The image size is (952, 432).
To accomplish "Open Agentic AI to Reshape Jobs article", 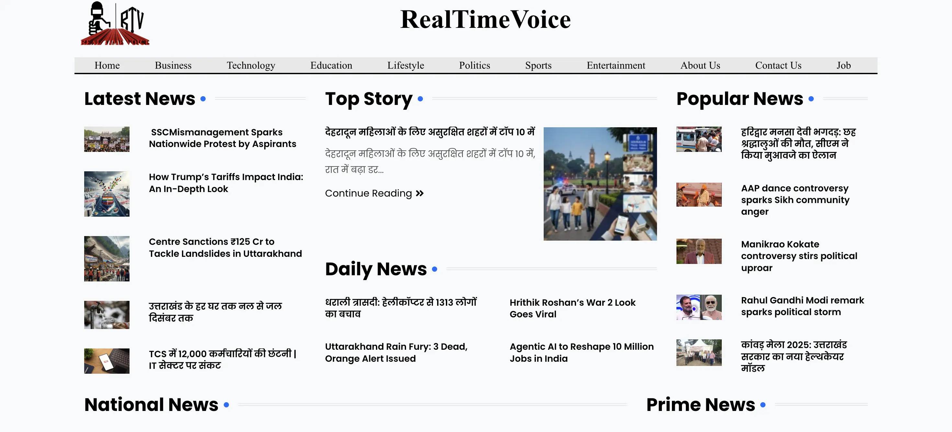I will click(582, 352).
